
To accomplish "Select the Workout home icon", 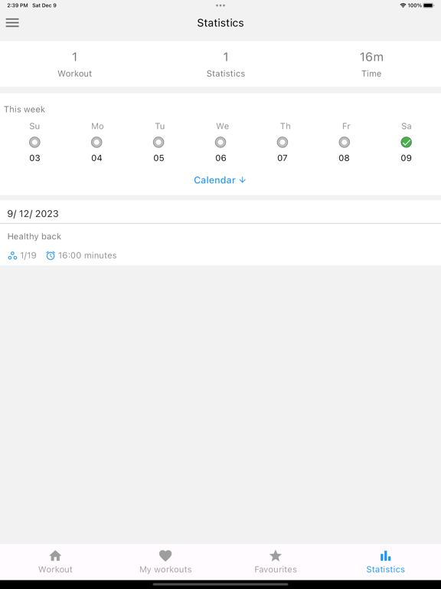I will [x=55, y=555].
